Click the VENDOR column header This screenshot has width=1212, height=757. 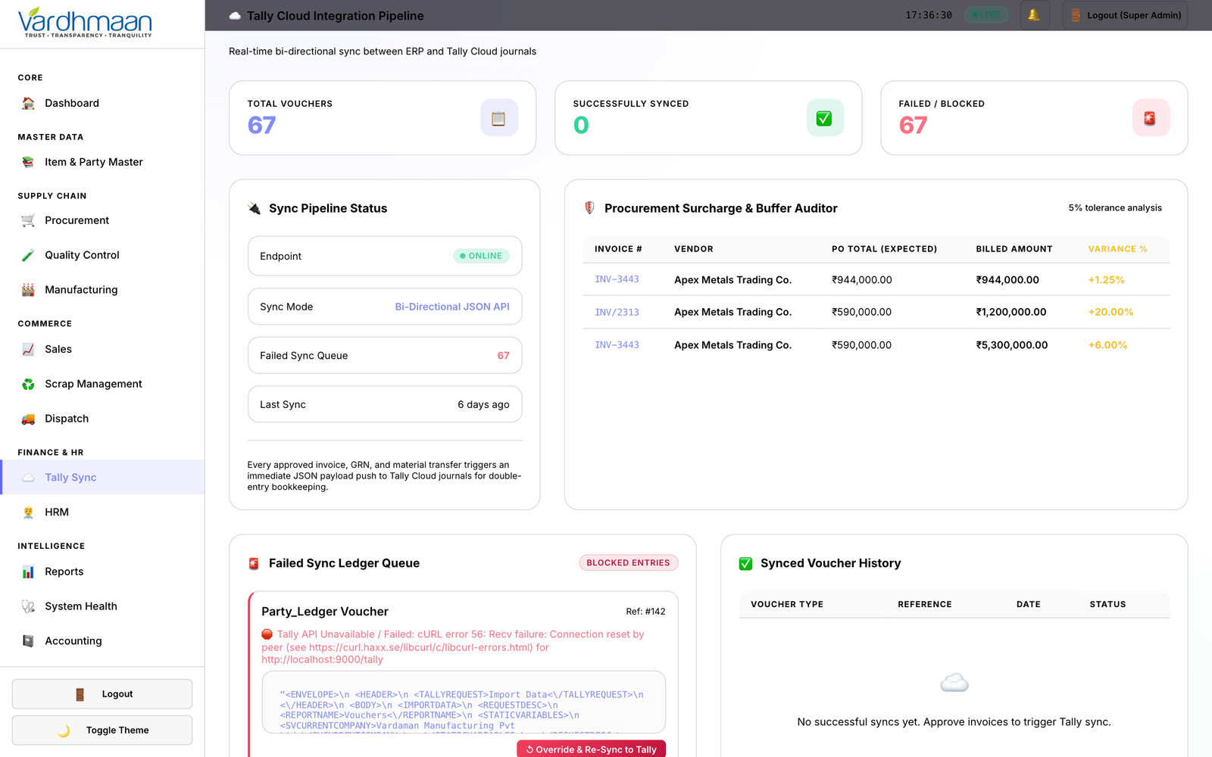(x=693, y=249)
